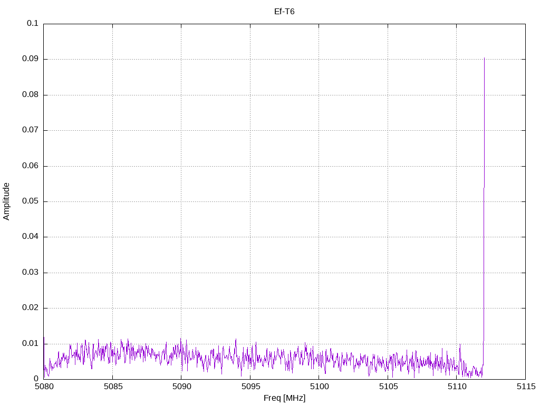Click the 0.05 y-axis tick label
Image resolution: width=540 pixels, height=405 pixels.
pyautogui.click(x=31, y=201)
